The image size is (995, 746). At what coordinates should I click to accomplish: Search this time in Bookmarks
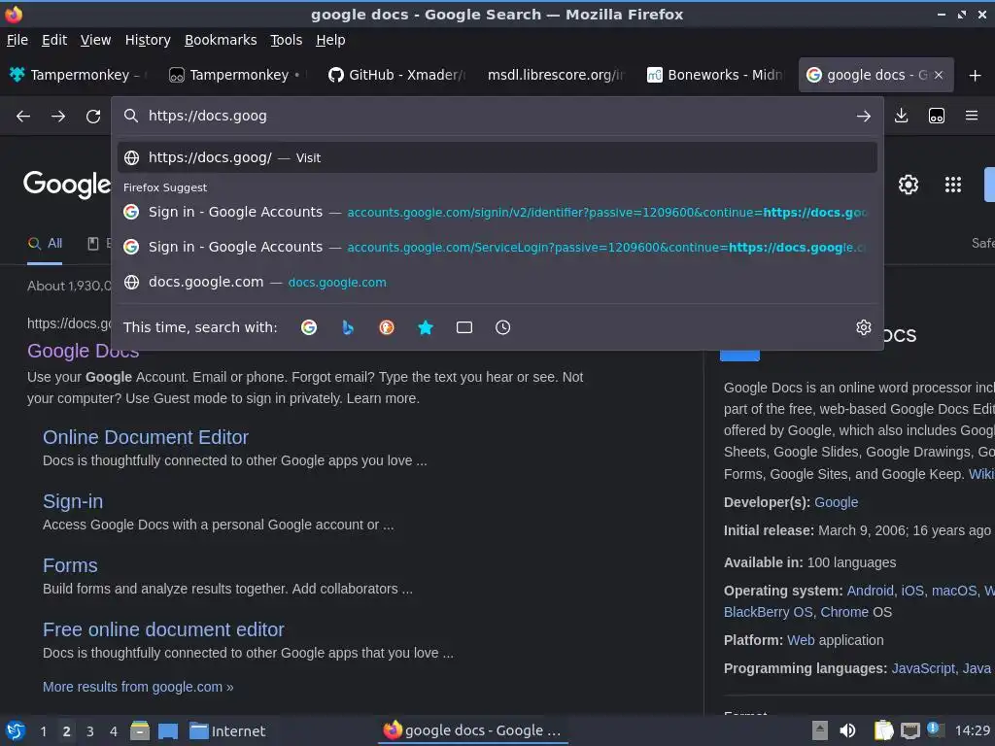click(x=426, y=327)
